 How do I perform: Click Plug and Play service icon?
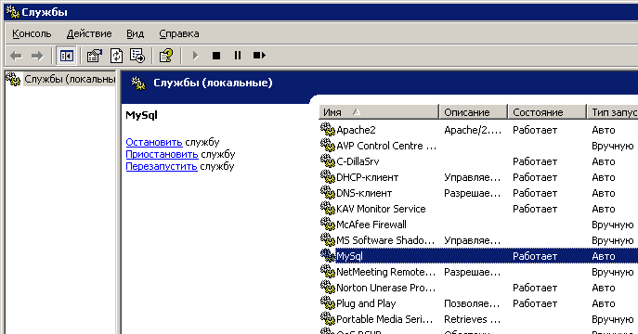328,303
